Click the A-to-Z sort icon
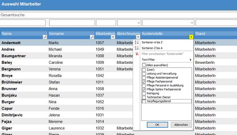Screen dimensions: 237x135 (x=137, y=42)
